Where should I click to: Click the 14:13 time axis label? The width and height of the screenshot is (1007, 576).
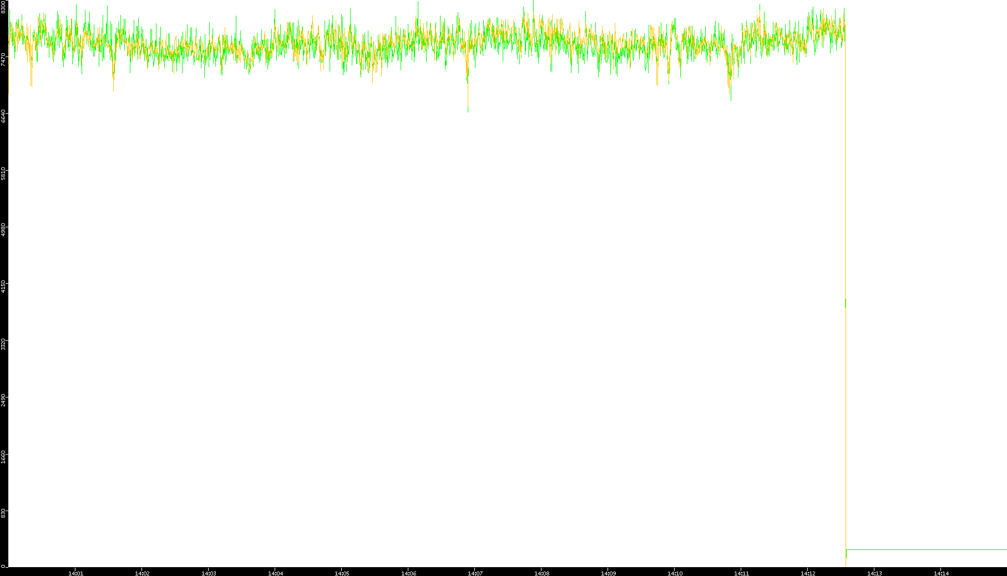pos(874,573)
